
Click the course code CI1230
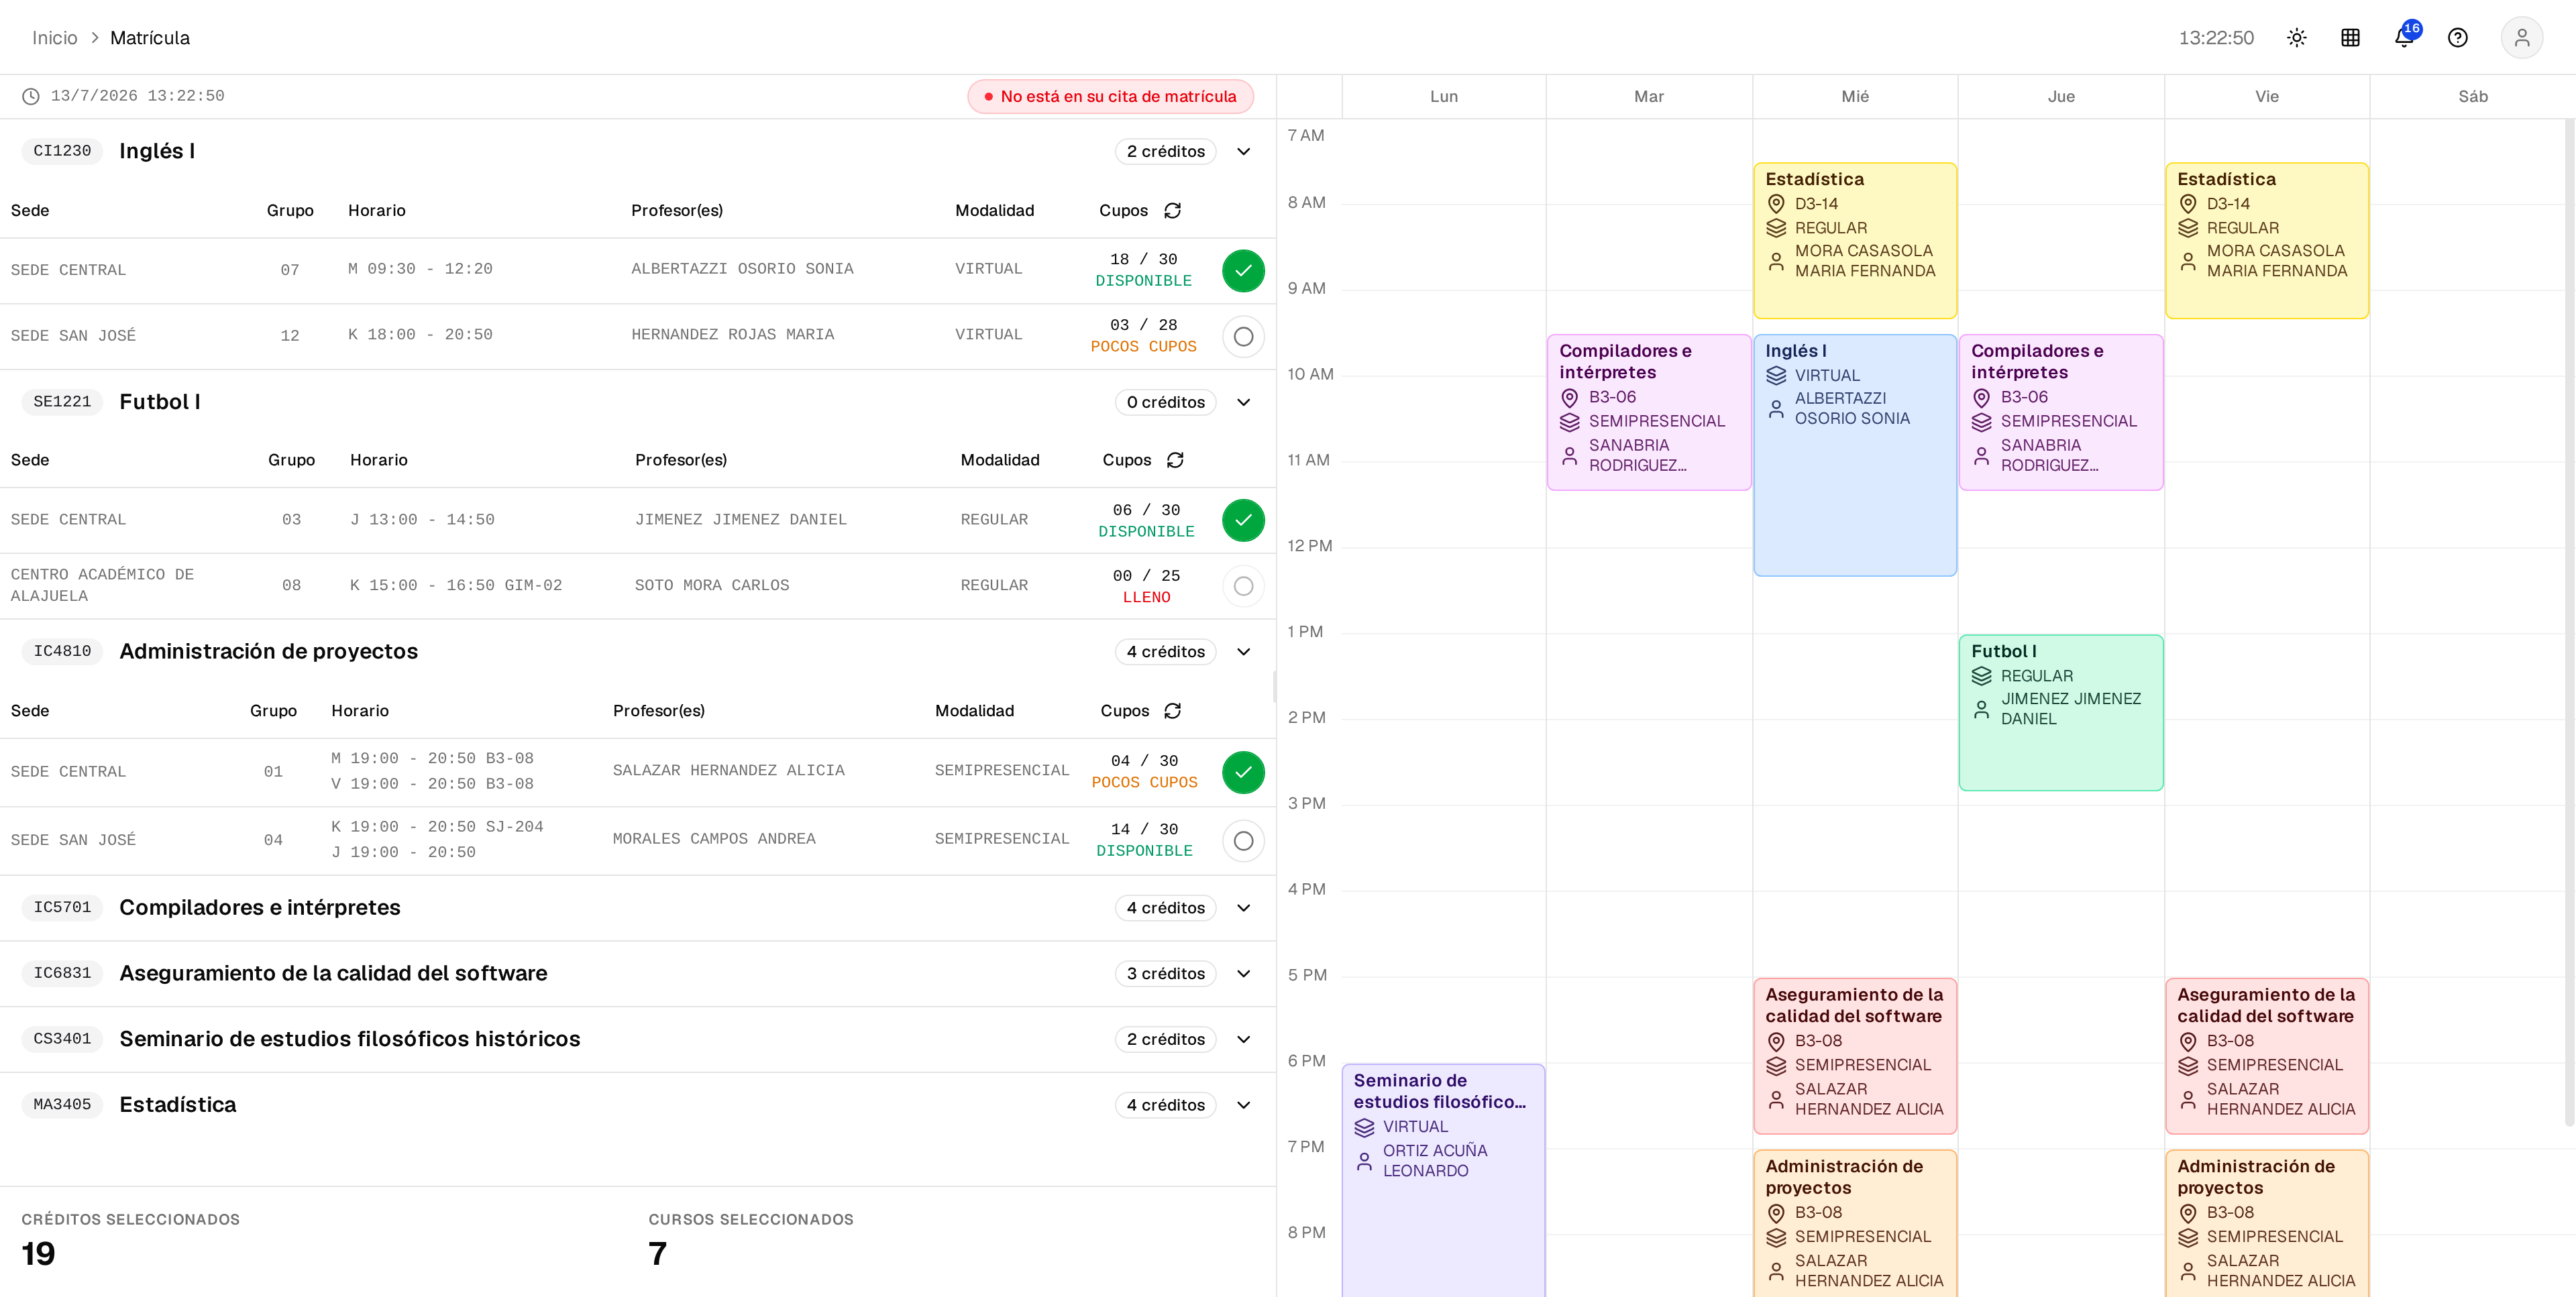(x=62, y=152)
